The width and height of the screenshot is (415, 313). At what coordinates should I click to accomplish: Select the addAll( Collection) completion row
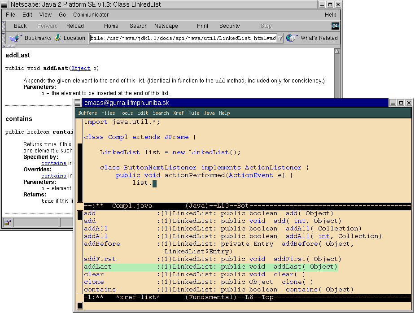coord(223,229)
